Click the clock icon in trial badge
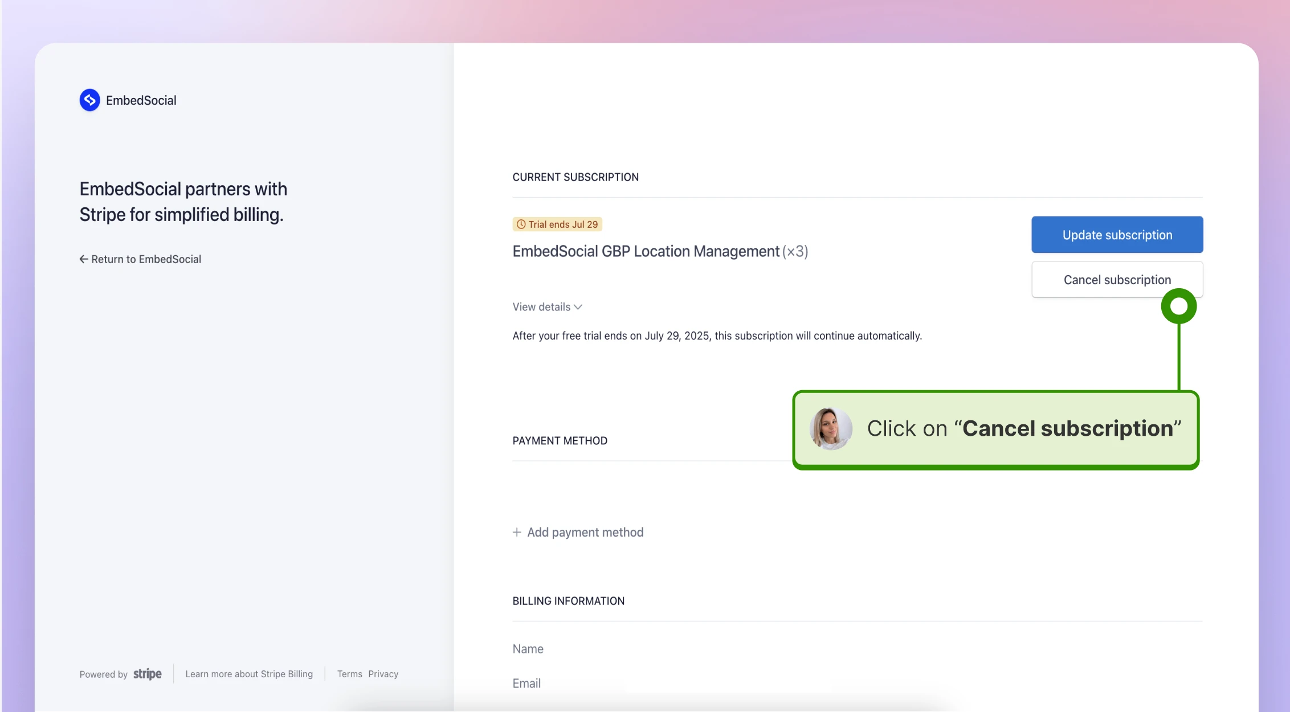Viewport: 1290px width, 712px height. coord(521,224)
